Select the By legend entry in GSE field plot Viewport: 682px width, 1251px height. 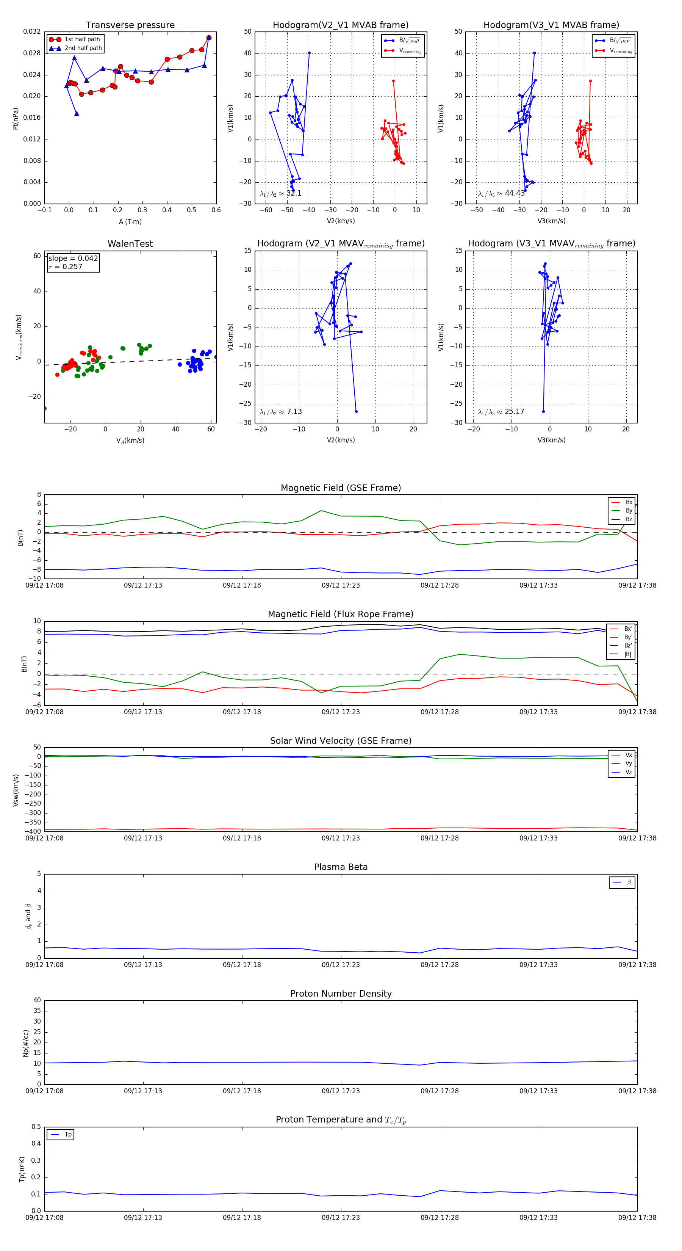click(x=622, y=511)
